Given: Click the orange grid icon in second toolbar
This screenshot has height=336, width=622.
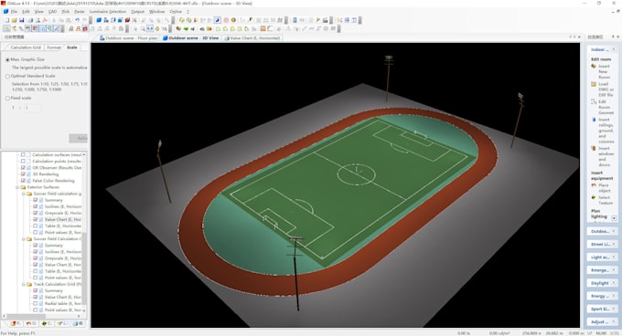Looking at the screenshot, I should 263,28.
